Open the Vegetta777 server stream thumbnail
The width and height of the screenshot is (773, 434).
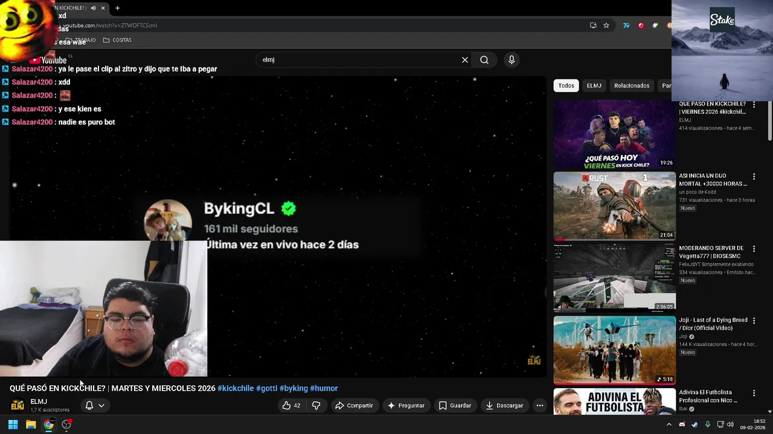pos(615,278)
